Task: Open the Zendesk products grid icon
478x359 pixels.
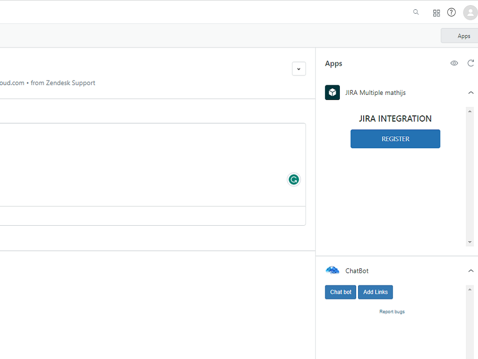Action: tap(436, 13)
